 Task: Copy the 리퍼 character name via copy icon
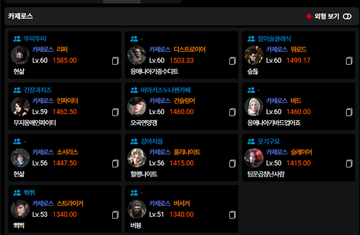115,61
